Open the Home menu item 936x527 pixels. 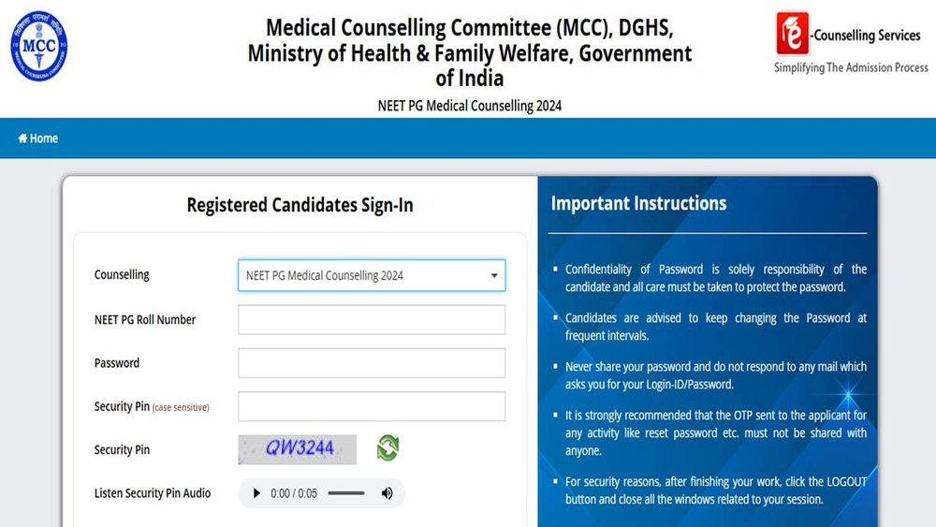37,139
